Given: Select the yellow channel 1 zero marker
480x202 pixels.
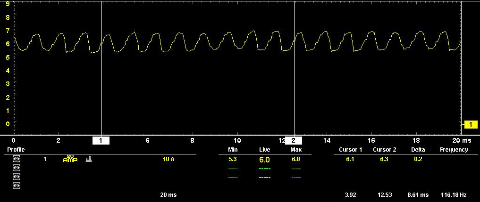Looking at the screenshot, I should 471,124.
